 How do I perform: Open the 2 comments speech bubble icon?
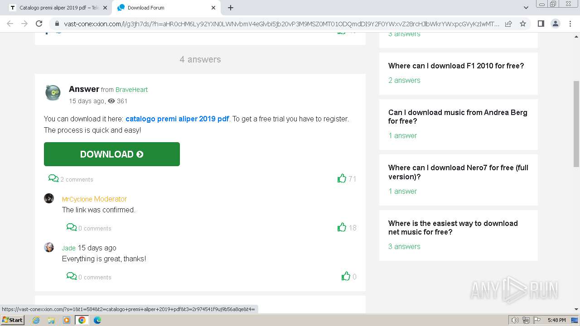[53, 178]
